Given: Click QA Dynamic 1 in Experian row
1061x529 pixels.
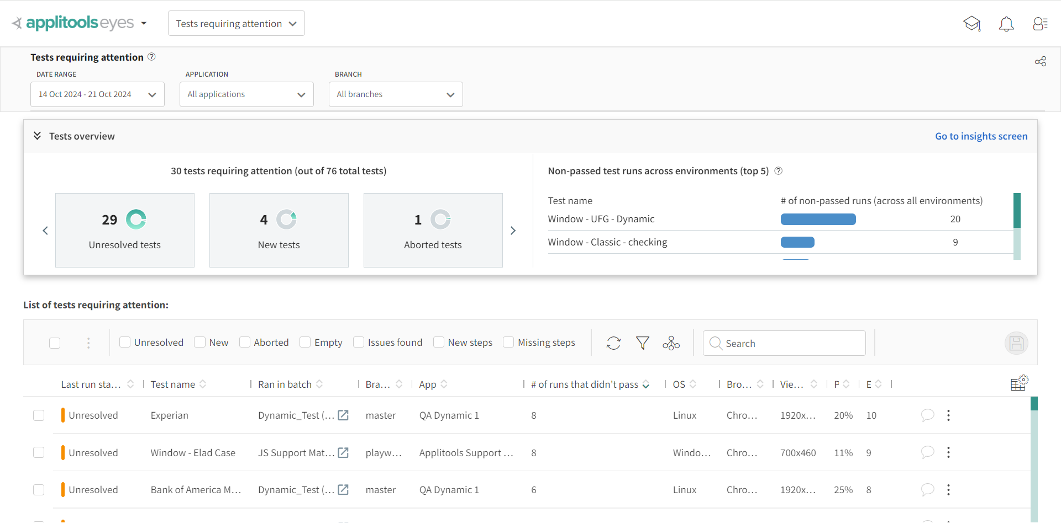Looking at the screenshot, I should point(449,415).
